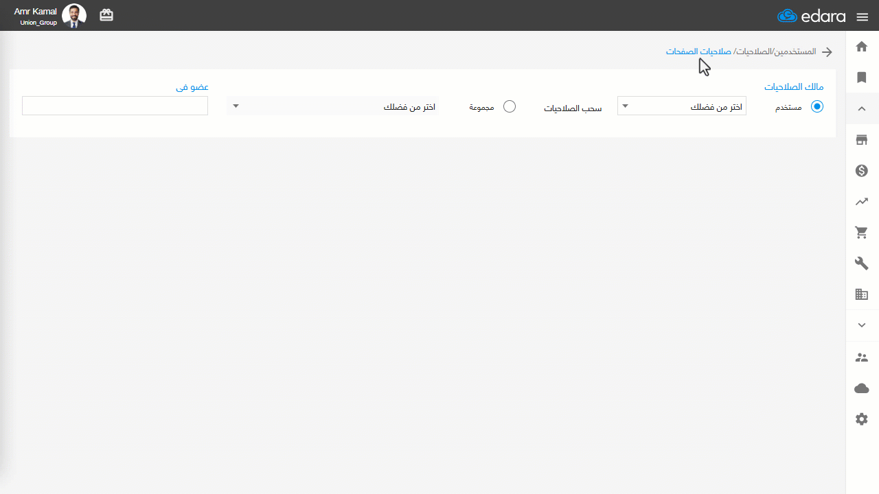Open the trending chart sidebar icon
879x494 pixels.
(862, 202)
